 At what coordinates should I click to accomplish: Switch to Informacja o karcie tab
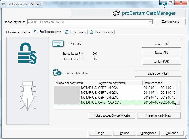point(18,32)
